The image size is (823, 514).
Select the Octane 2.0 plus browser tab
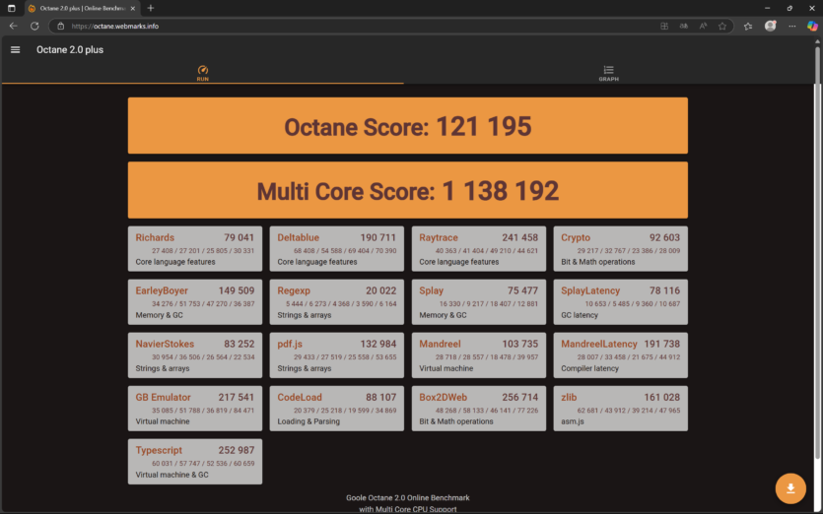pos(83,9)
